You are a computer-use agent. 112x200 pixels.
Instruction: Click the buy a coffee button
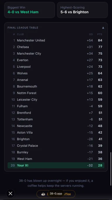pos(56,194)
